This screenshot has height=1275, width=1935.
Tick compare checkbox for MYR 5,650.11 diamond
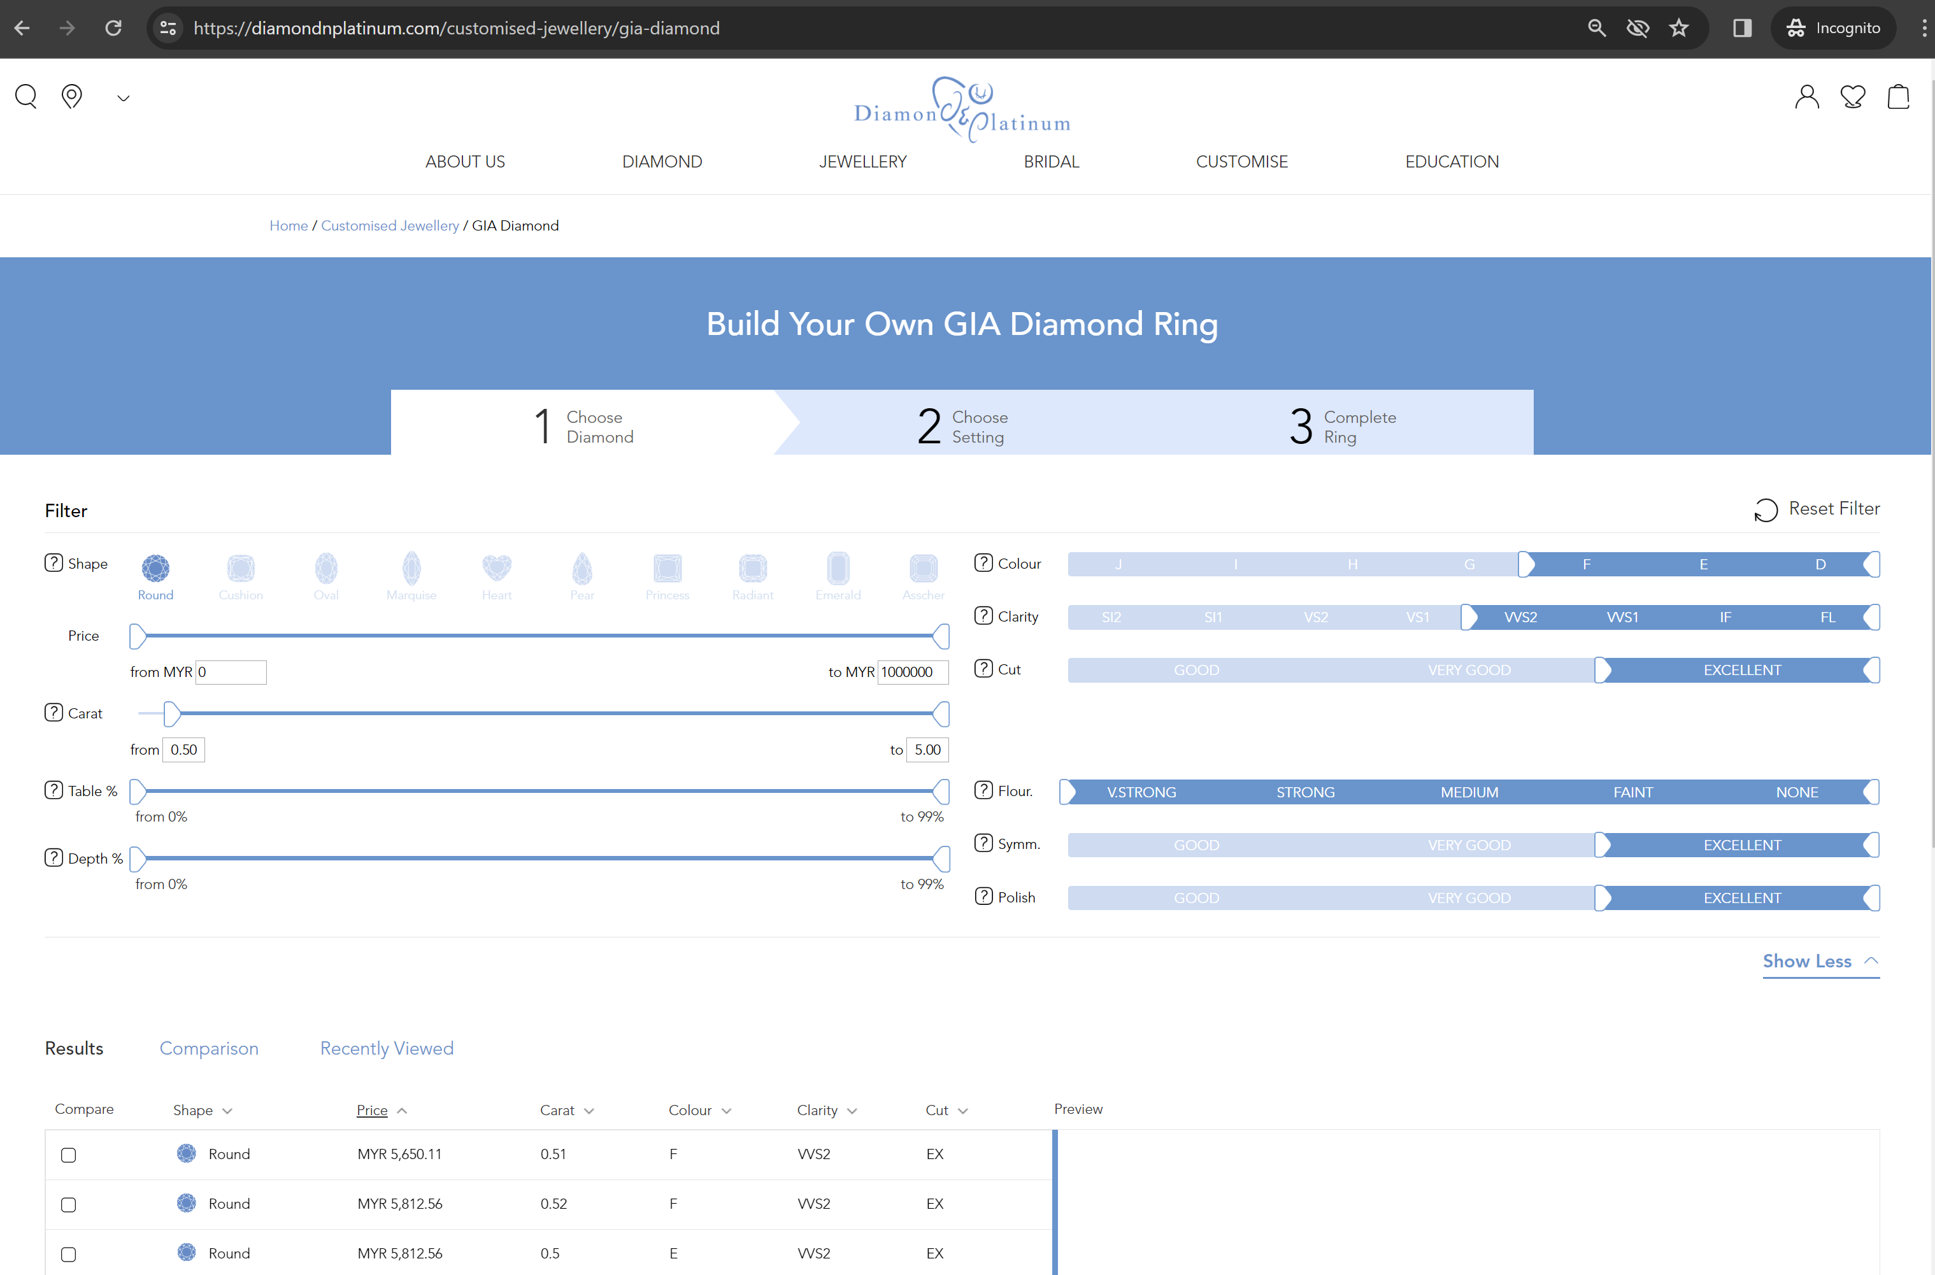[68, 1155]
